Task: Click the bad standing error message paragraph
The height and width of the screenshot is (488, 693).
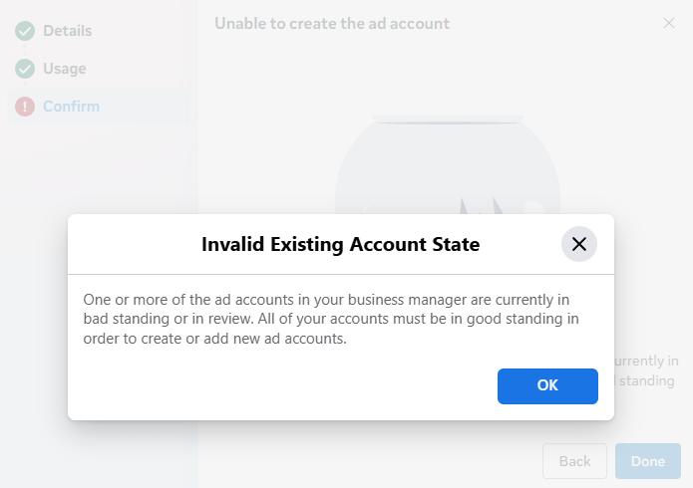Action: (331, 319)
